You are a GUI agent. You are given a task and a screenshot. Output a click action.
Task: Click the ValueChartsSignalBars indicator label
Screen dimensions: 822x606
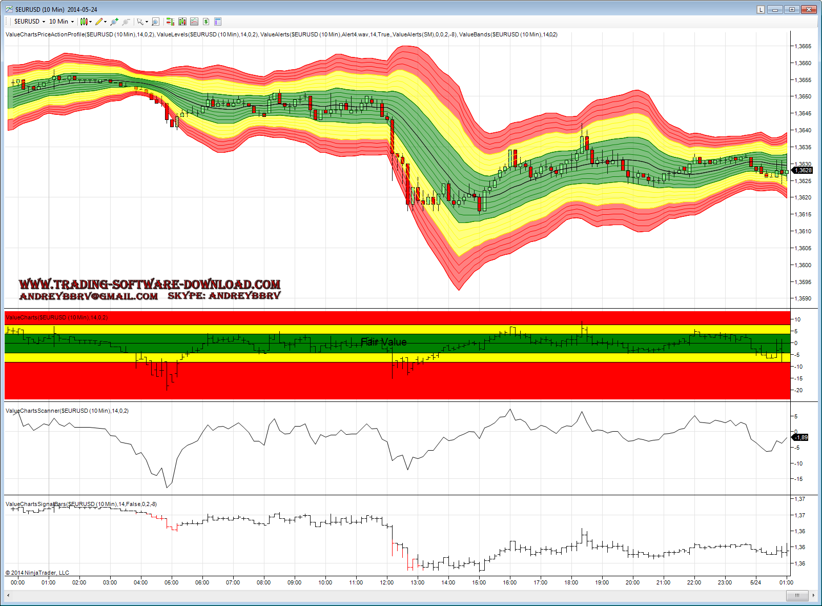click(81, 504)
